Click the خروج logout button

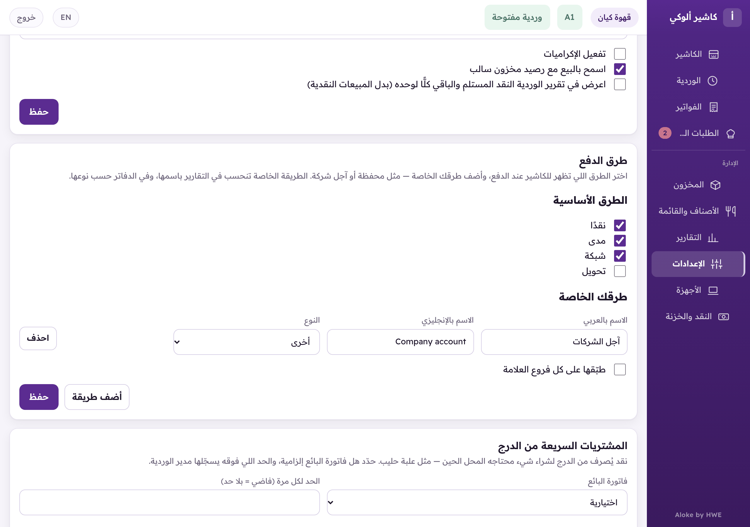(x=26, y=18)
